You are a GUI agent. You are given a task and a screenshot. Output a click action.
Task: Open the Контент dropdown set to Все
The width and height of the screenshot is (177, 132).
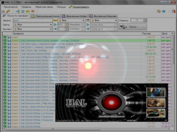(x=33, y=29)
